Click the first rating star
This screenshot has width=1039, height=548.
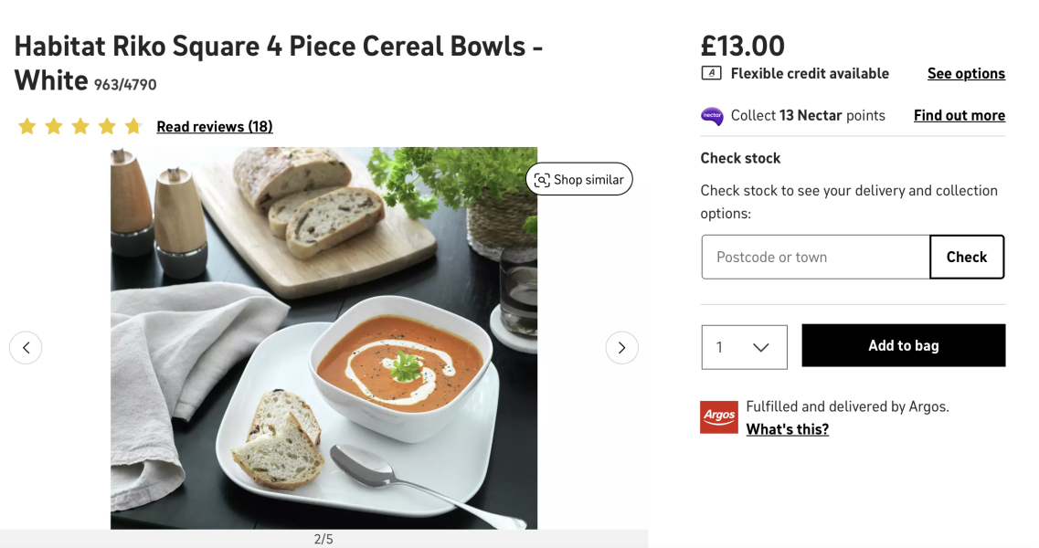(27, 126)
